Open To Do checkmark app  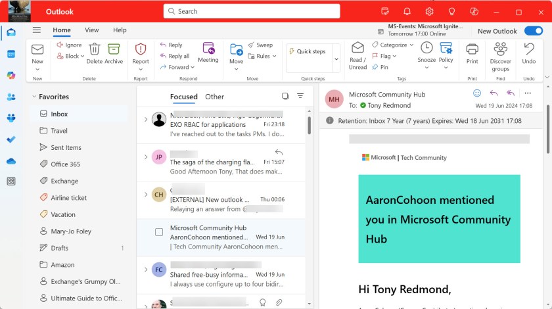[11, 139]
